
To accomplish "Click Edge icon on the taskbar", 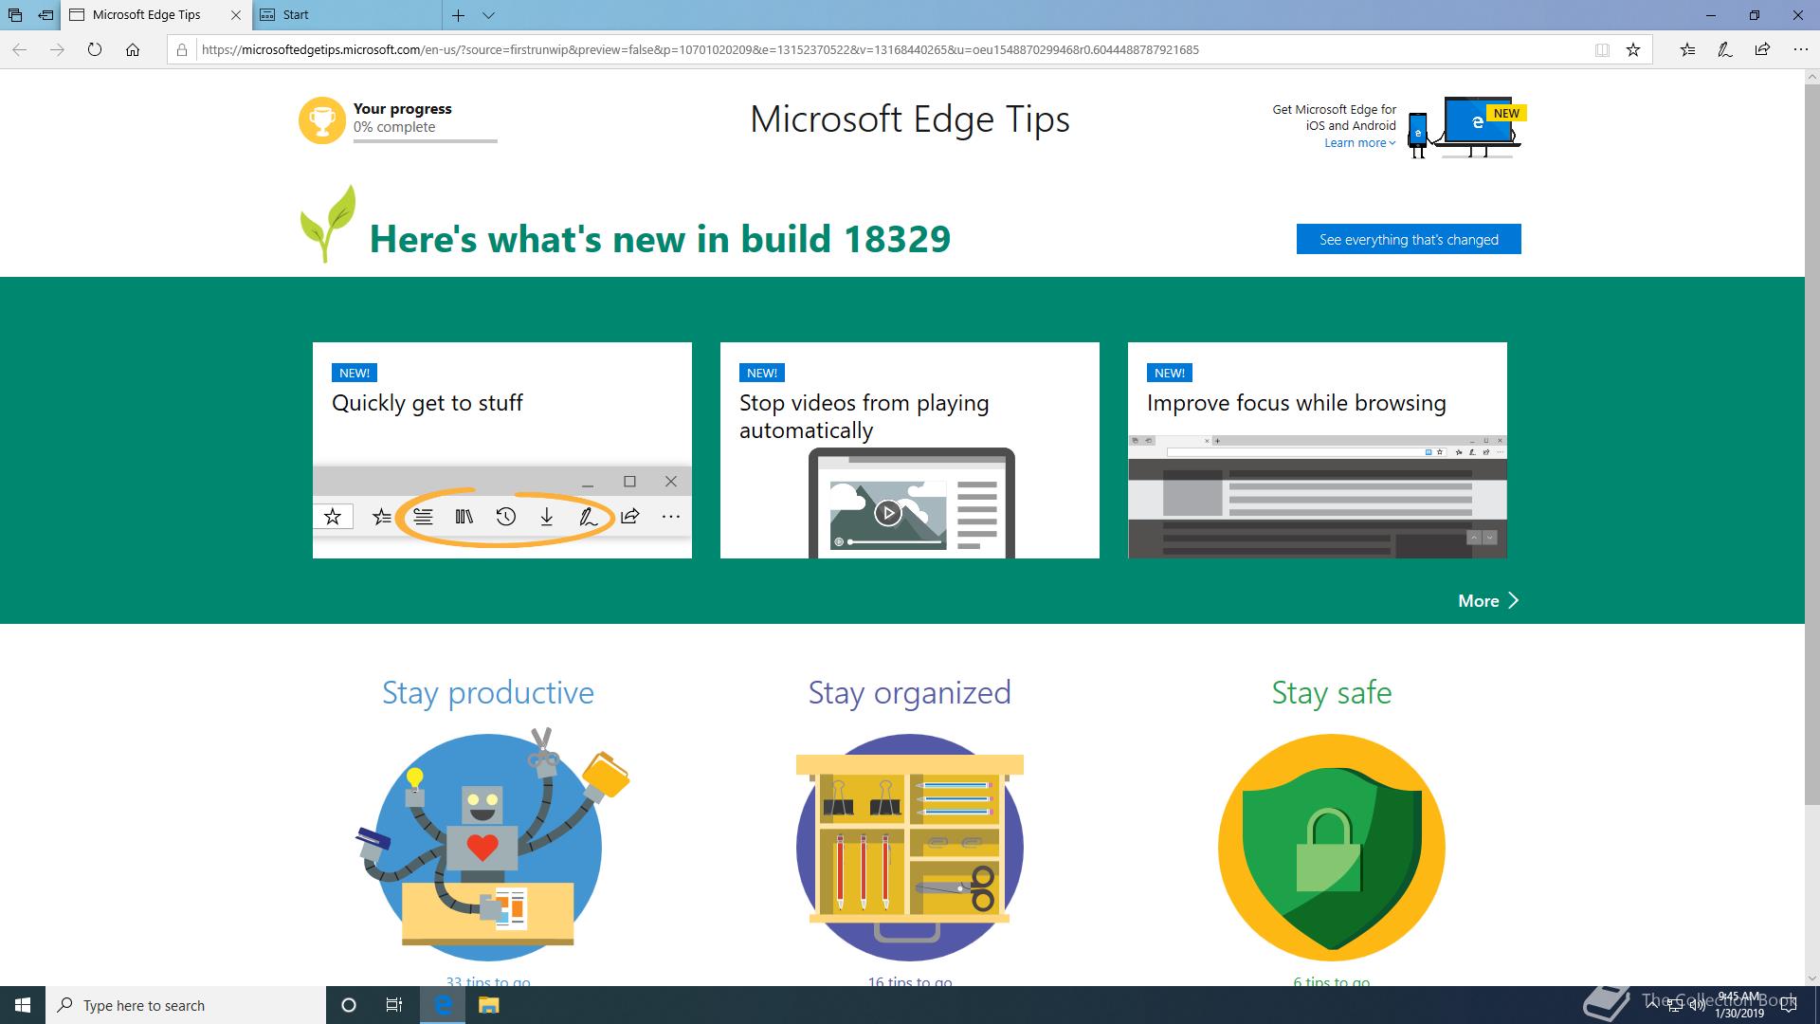I will click(x=443, y=1005).
